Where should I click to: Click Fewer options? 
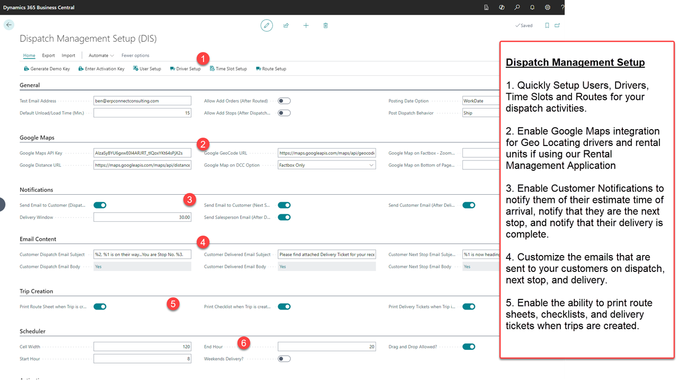click(x=135, y=56)
